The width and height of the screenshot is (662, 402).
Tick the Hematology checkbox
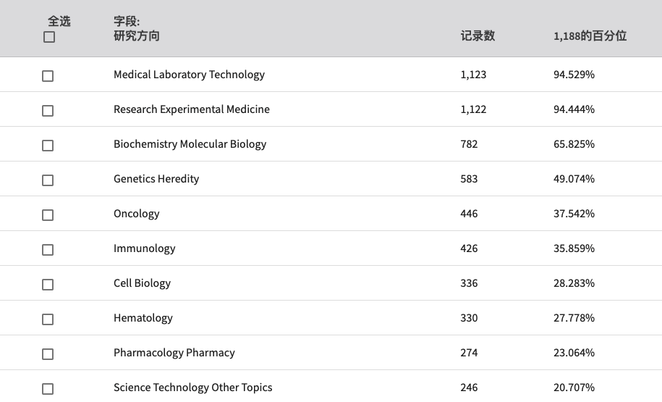48,319
